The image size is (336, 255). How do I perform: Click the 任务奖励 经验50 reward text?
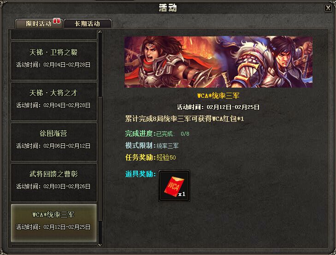[150, 157]
